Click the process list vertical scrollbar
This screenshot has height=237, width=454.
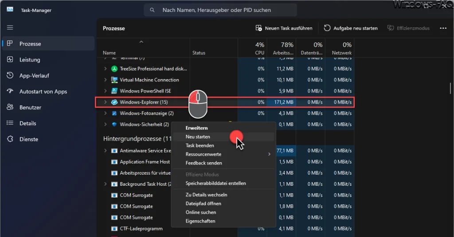pos(450,88)
